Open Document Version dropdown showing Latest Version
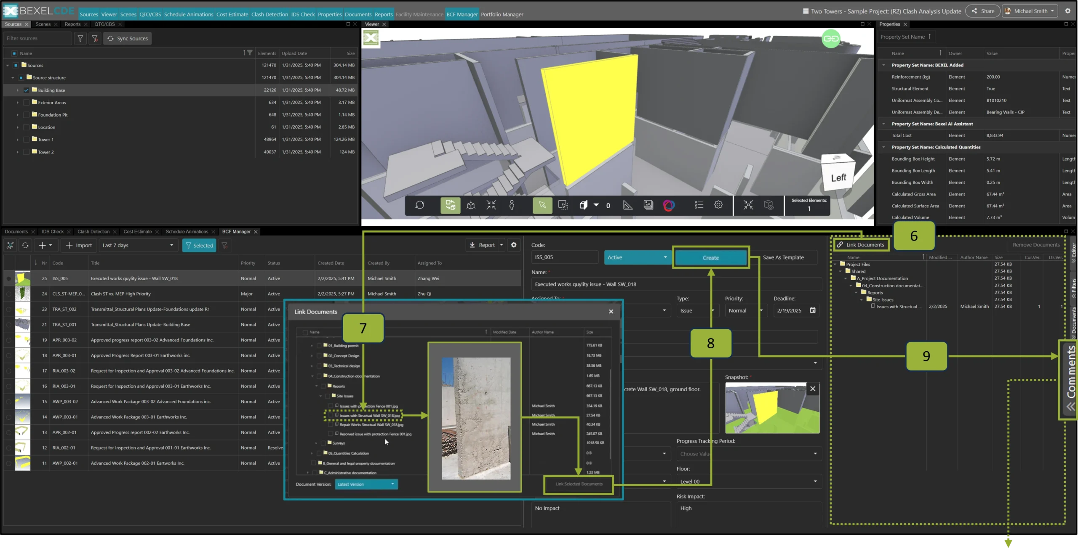1078x556 pixels. click(366, 484)
